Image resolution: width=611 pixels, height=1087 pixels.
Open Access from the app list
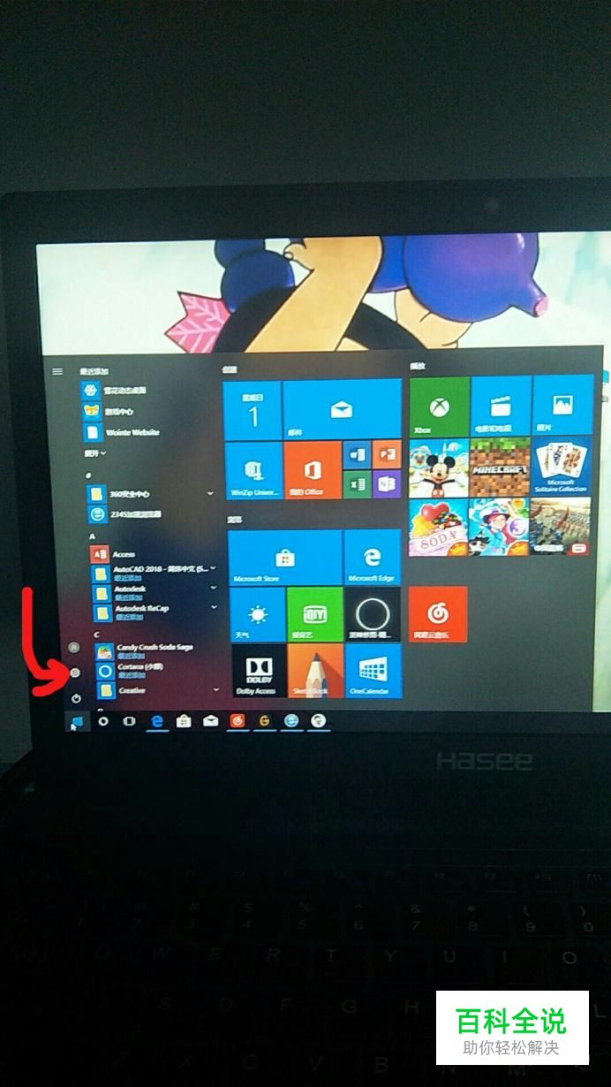pyautogui.click(x=152, y=554)
